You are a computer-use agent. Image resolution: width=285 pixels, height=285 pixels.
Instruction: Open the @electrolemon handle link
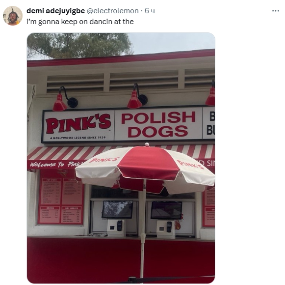click(113, 11)
